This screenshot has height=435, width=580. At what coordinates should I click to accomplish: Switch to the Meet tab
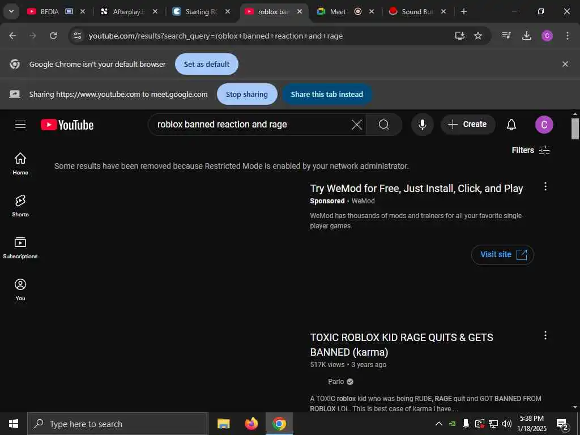(338, 12)
